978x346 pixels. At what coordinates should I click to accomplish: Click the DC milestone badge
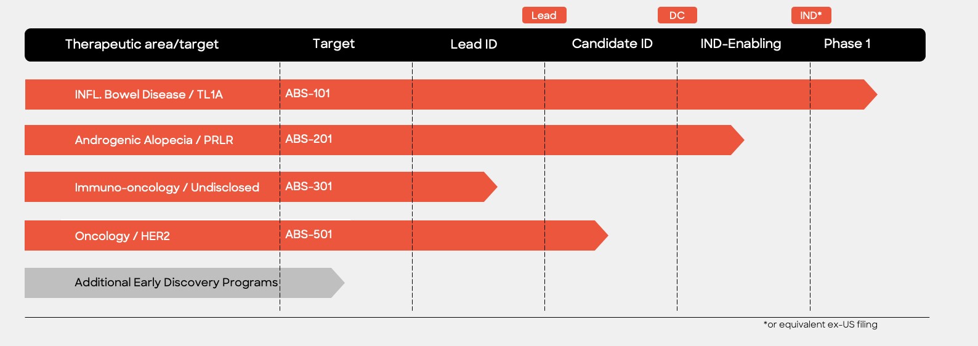coord(677,15)
